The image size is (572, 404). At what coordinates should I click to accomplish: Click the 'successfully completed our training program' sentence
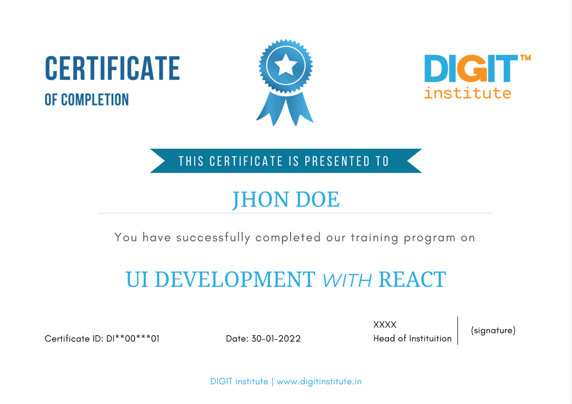tap(295, 237)
